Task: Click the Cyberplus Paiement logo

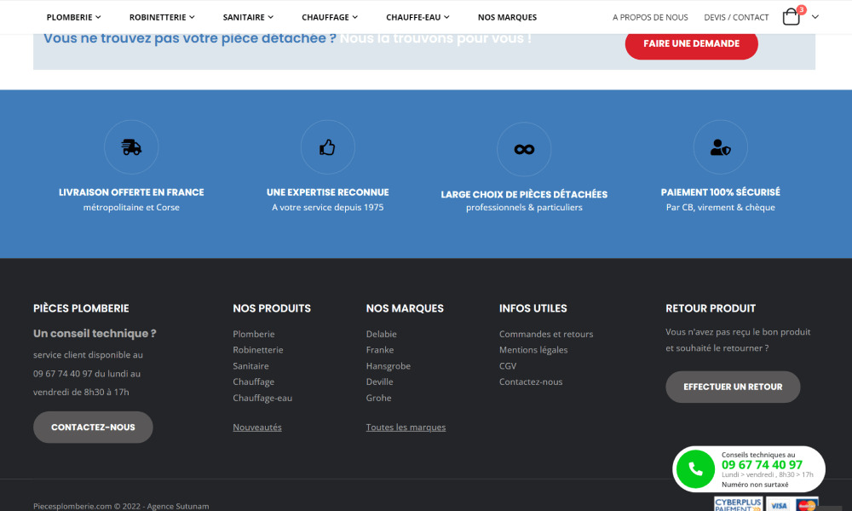Action: click(738, 504)
